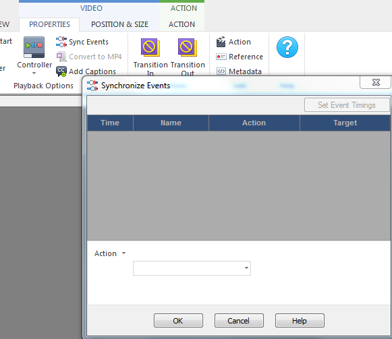Click the Time column header
The width and height of the screenshot is (392, 339).
click(x=110, y=123)
